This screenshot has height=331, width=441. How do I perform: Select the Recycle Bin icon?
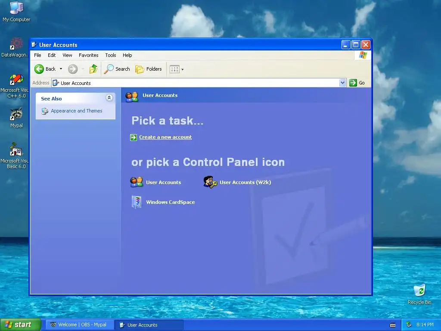[x=419, y=294]
